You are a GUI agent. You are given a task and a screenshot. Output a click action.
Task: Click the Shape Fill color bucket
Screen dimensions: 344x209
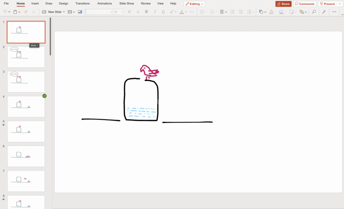tap(271, 12)
